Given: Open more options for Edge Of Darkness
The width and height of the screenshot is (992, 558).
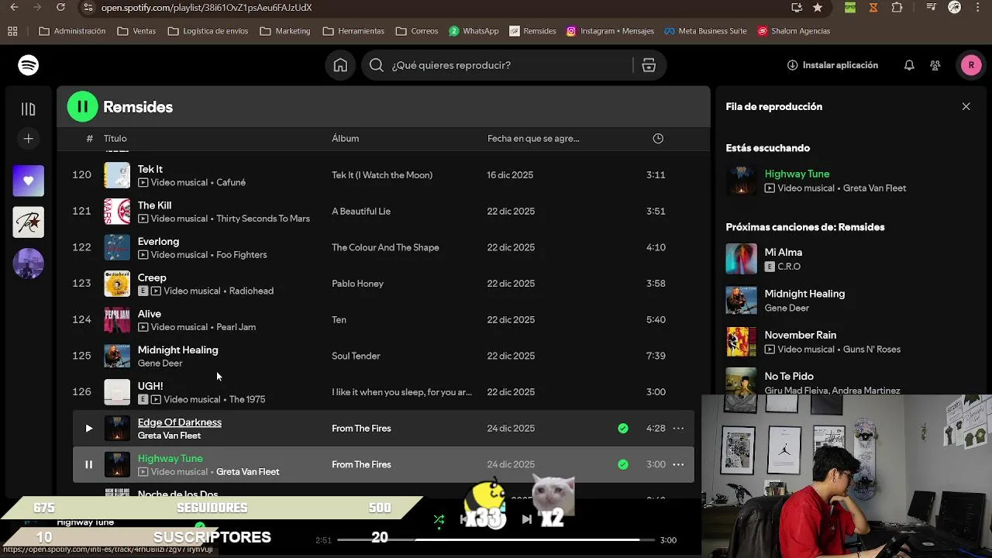Looking at the screenshot, I should (x=678, y=428).
